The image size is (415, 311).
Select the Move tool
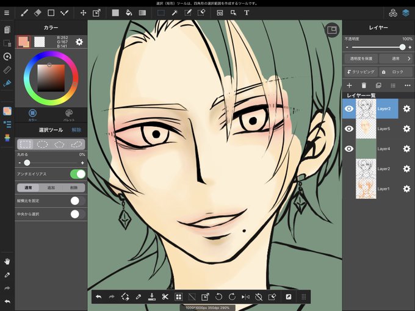84,13
